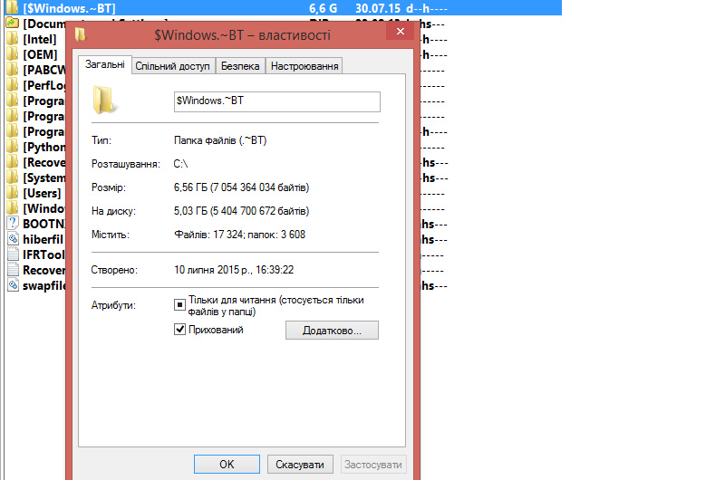The width and height of the screenshot is (725, 480).
Task: Click the [Recove folder icon
Action: click(x=13, y=162)
